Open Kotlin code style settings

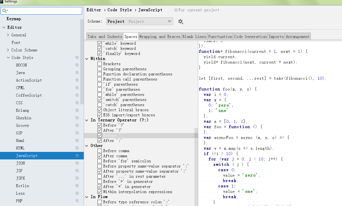tap(23, 186)
